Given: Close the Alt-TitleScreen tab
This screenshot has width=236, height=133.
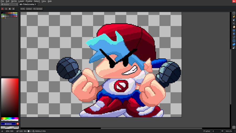Looking at the screenshot, I should (35, 4).
